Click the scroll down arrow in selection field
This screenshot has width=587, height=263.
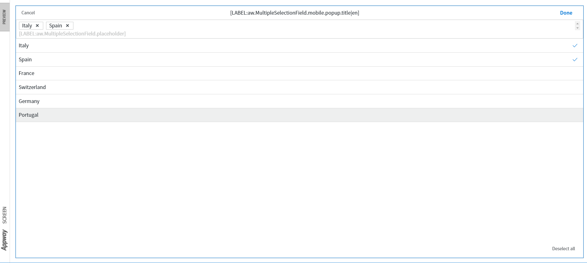[577, 28]
